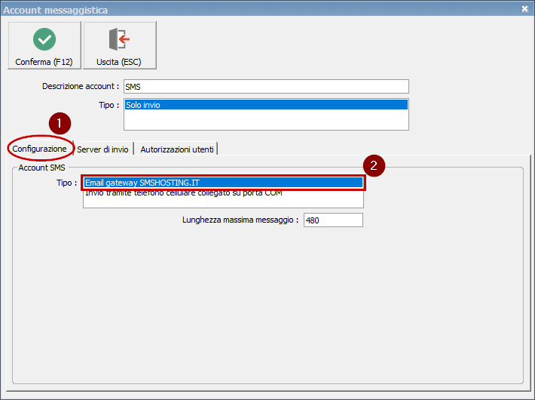Screen dimensions: 535x400
Task: Click the Descrizione account field containing SMS
Action: tap(266, 87)
